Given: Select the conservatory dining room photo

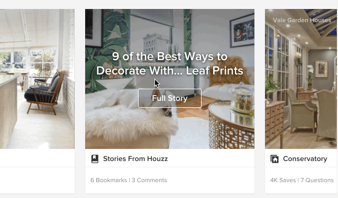Looking at the screenshot, I should (301, 79).
